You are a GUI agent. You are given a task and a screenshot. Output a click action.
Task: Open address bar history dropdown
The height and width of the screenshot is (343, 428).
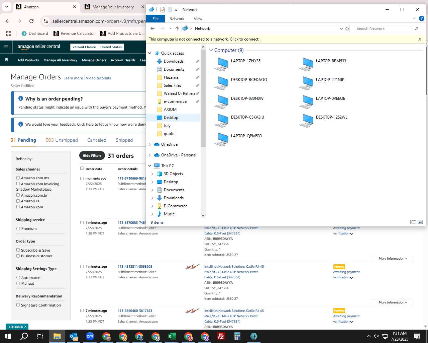[341, 28]
